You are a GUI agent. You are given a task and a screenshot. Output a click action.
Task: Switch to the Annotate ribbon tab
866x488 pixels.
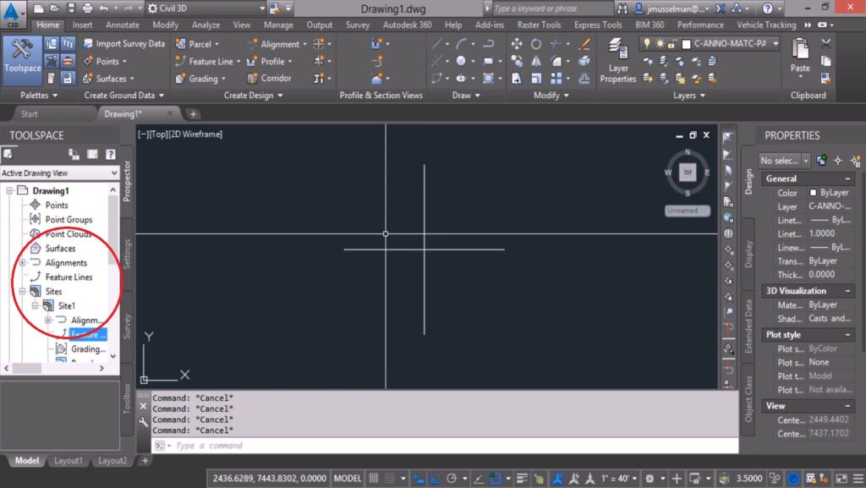click(123, 25)
